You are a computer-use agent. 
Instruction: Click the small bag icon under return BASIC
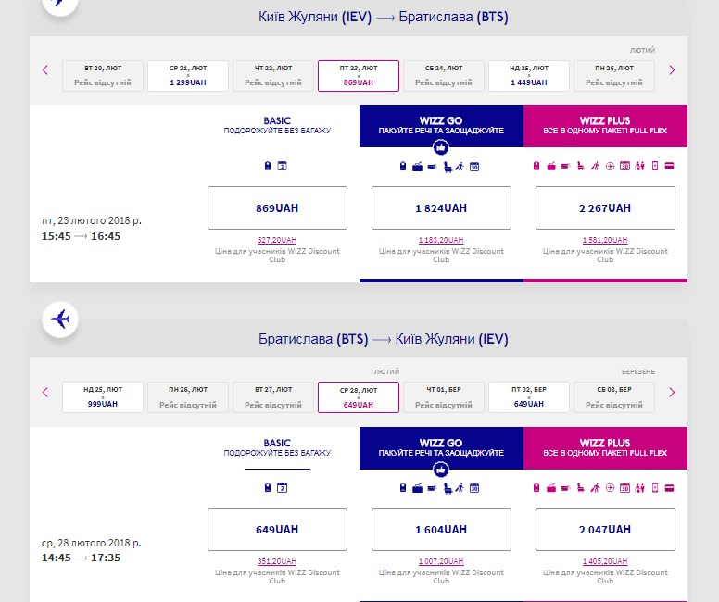268,488
